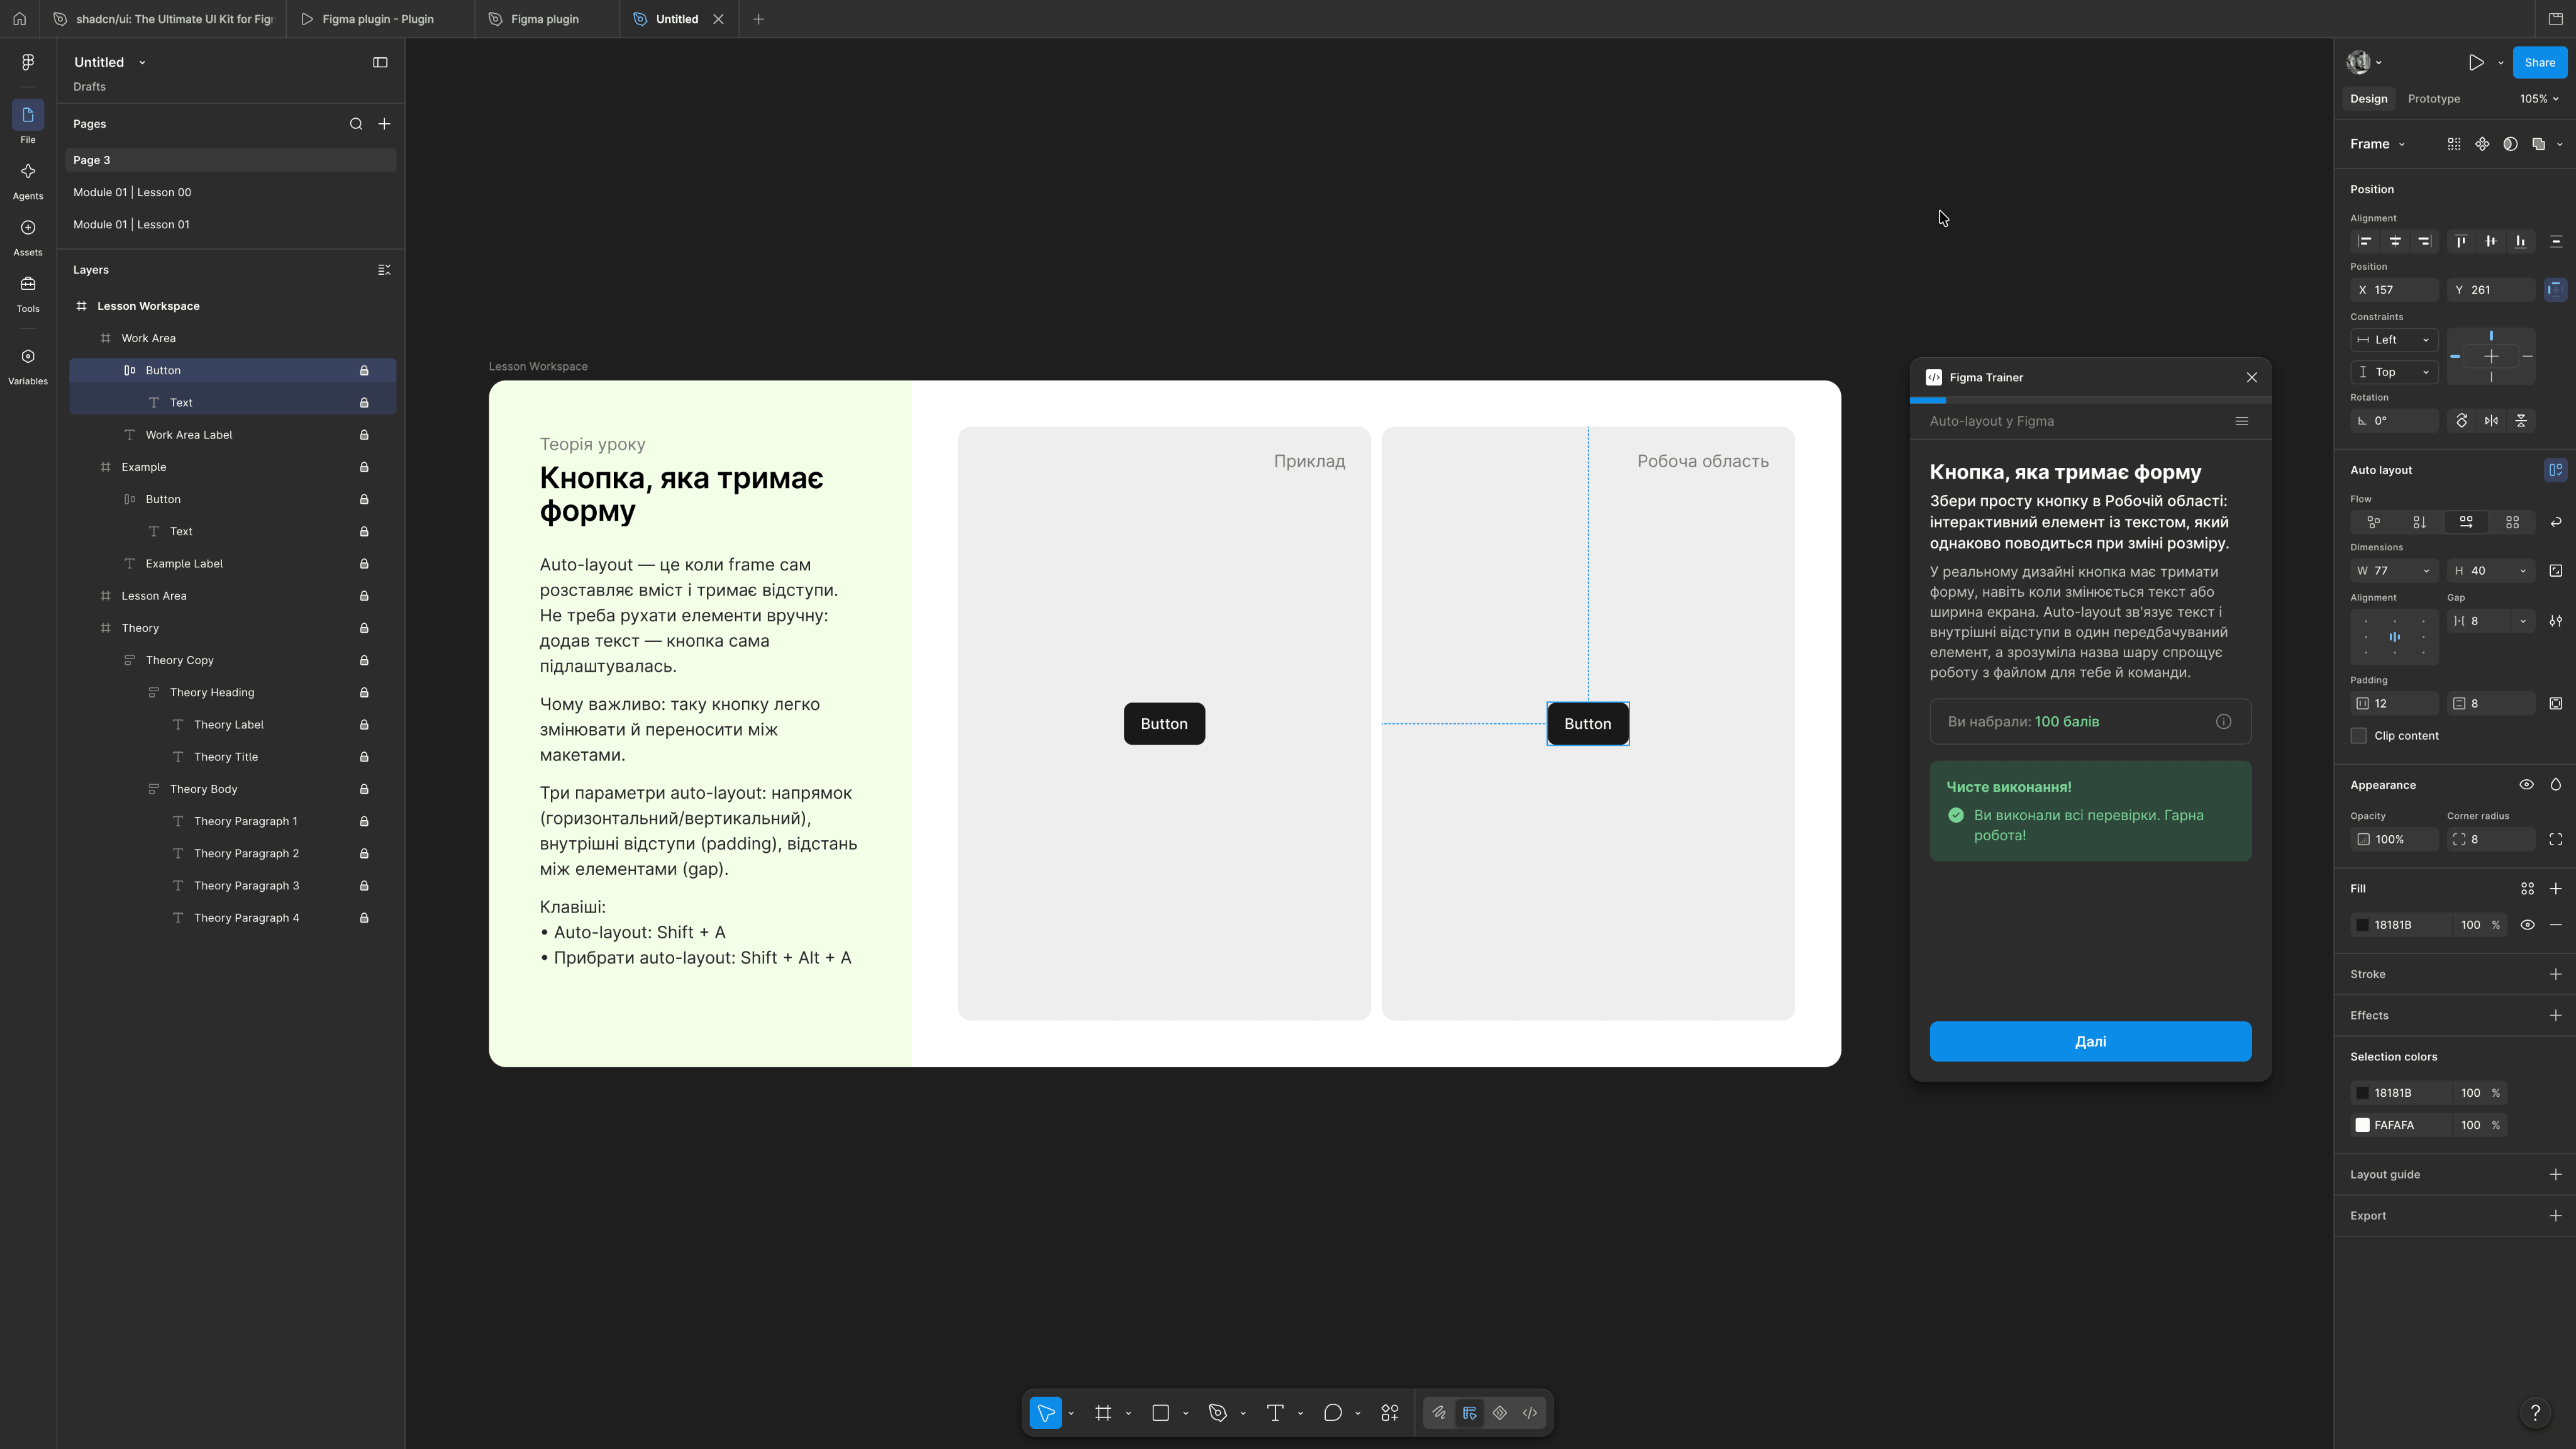Toggle lock on Work Area Label layer
Viewport: 2576px width, 1449px height.
(x=364, y=435)
